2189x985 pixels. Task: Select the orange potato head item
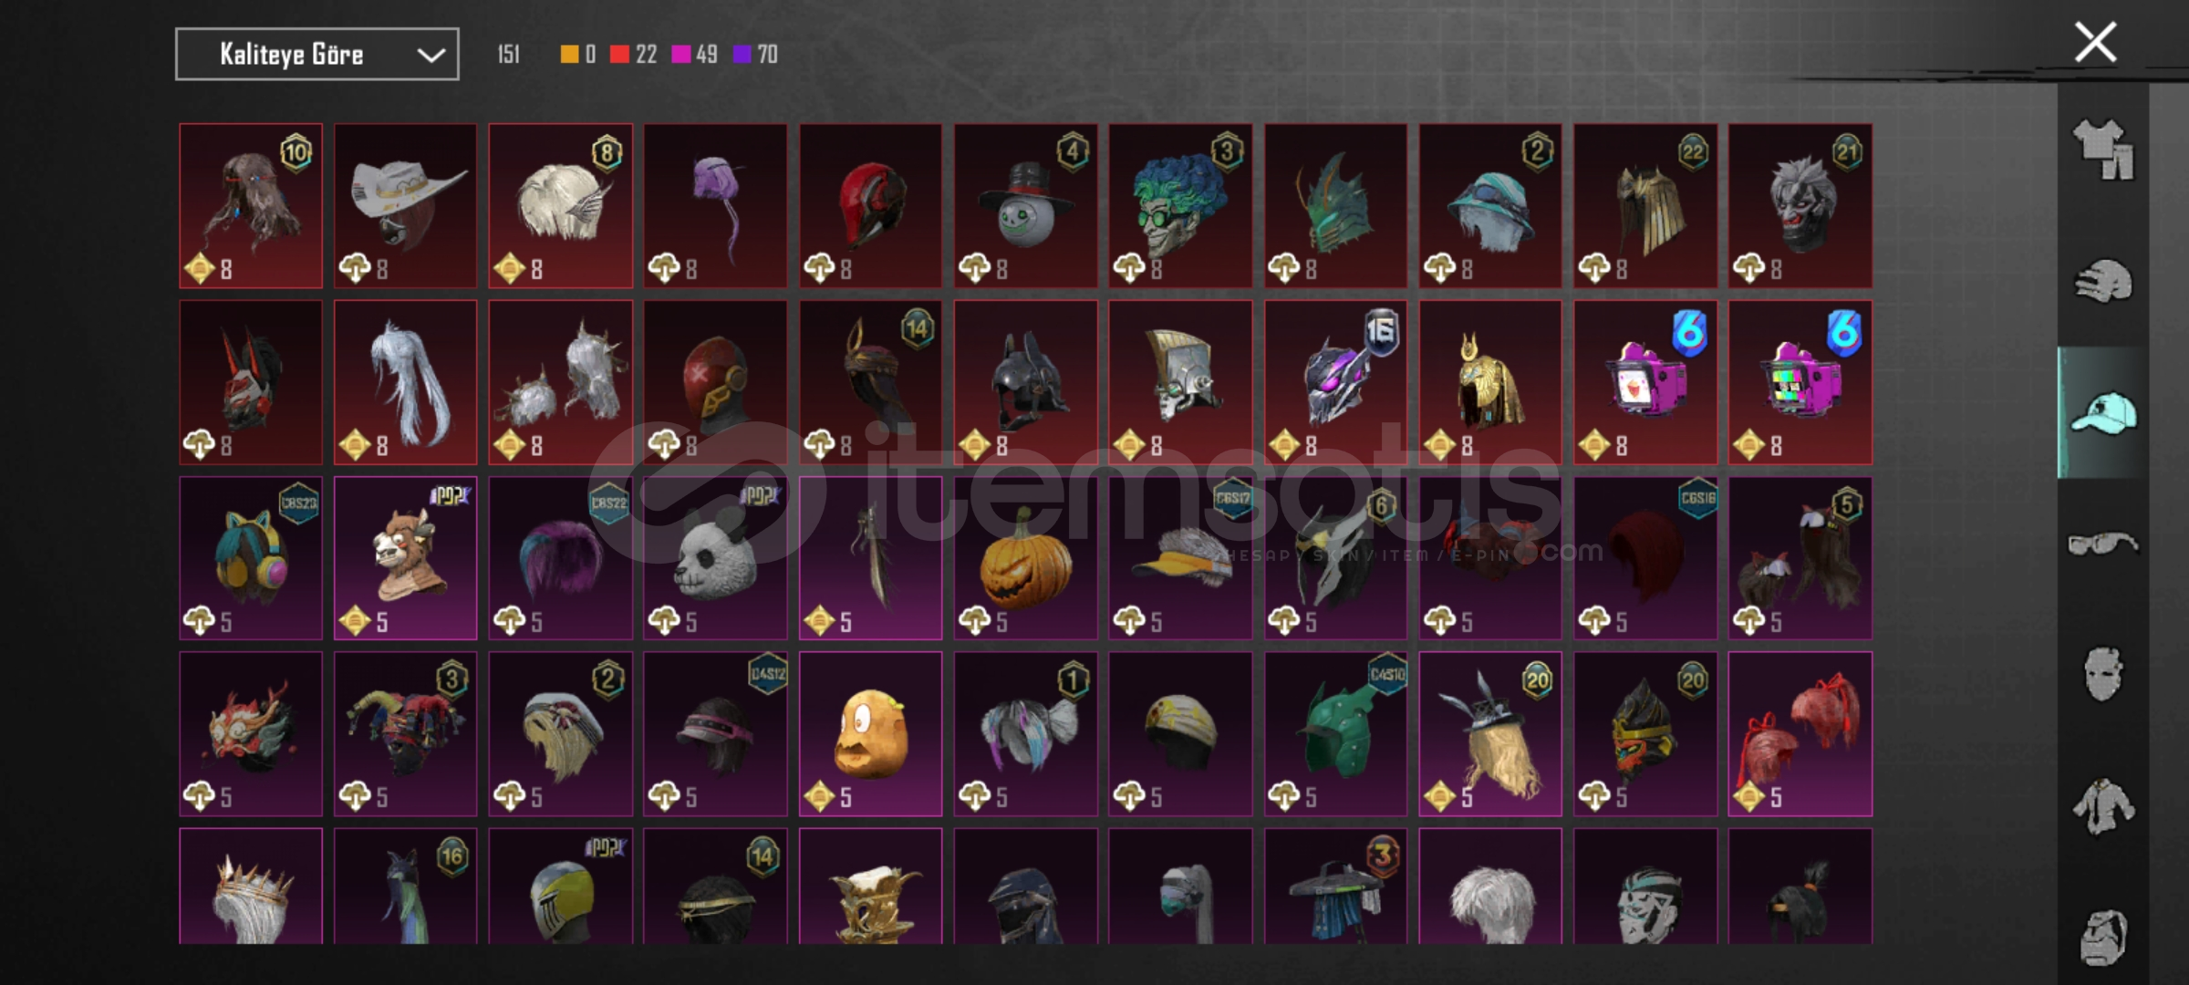(x=870, y=734)
